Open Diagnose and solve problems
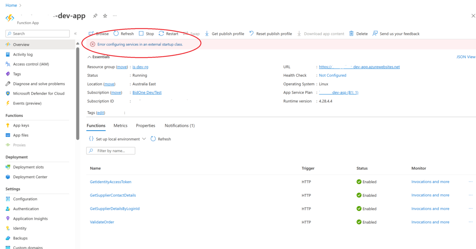Image resolution: width=476 pixels, height=249 pixels. (38, 84)
